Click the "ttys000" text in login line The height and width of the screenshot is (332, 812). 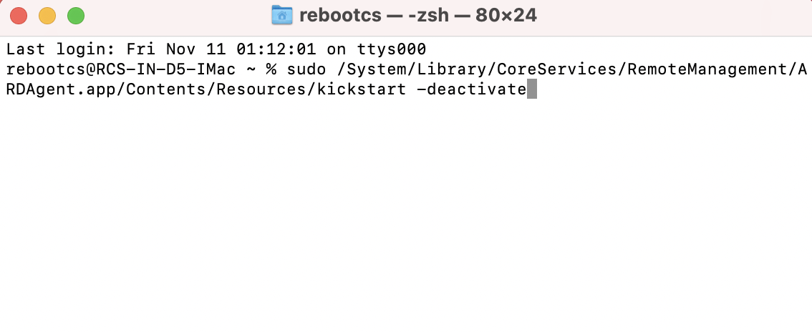pyautogui.click(x=392, y=49)
